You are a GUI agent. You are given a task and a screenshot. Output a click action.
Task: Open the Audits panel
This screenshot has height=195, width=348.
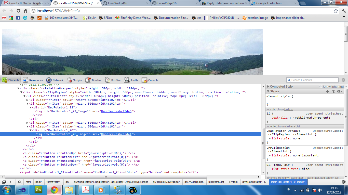pos(131,80)
